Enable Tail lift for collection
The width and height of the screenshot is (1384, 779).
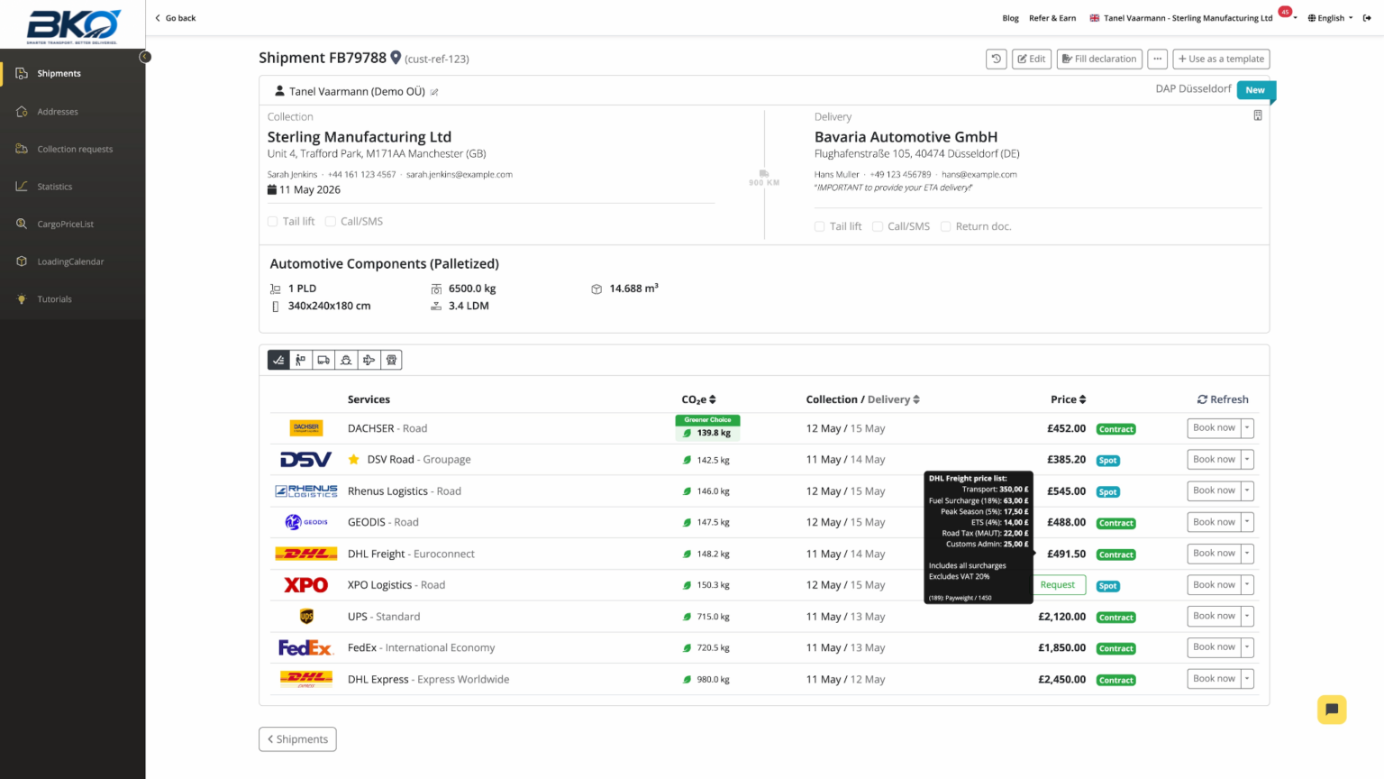[x=273, y=222]
